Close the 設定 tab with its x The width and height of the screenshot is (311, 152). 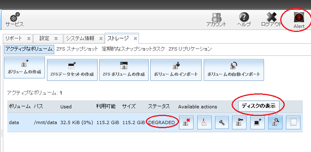point(56,38)
